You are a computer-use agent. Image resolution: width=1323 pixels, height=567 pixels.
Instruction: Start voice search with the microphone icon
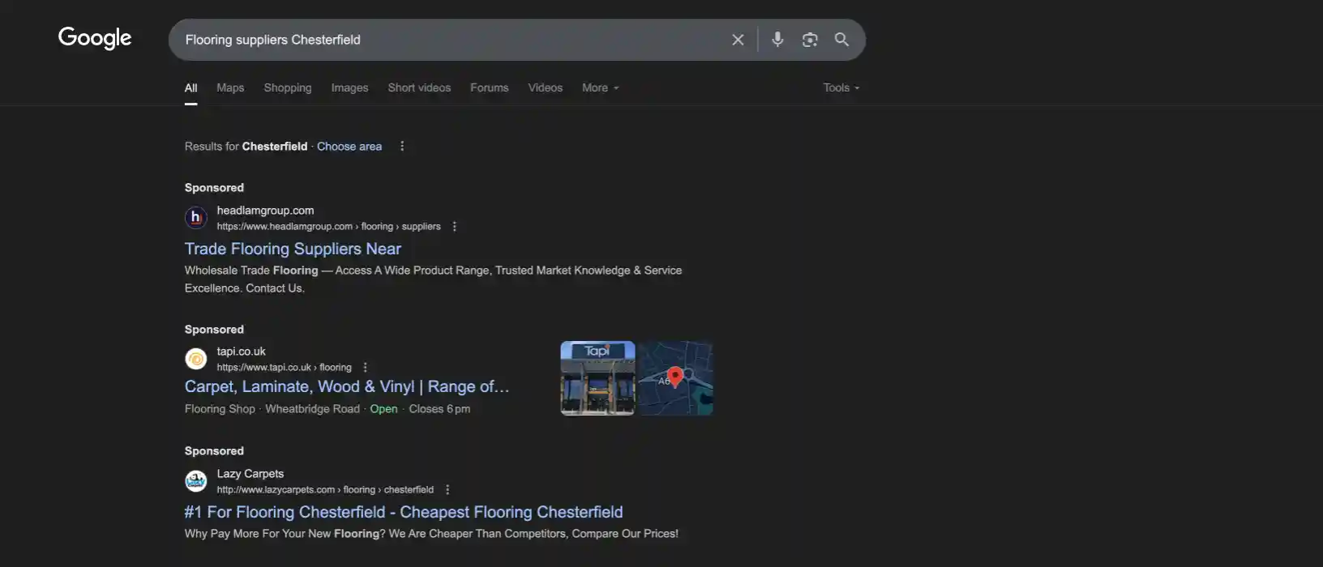[x=777, y=39]
